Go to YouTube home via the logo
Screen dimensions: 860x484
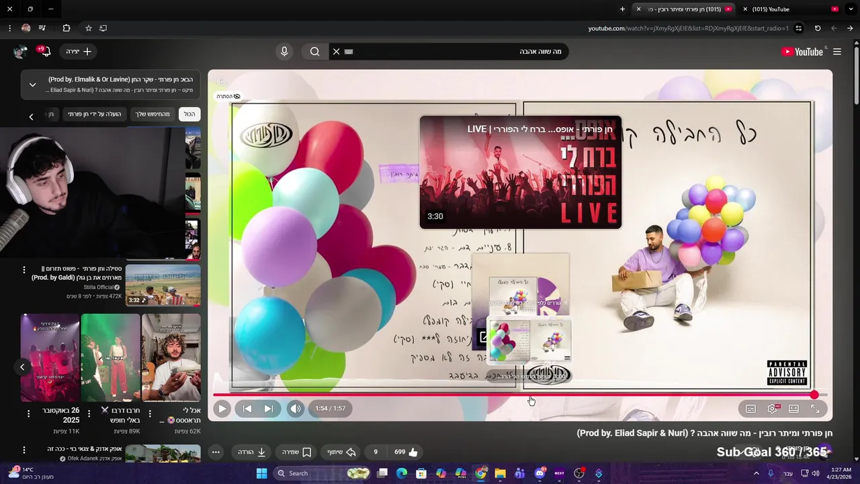802,52
